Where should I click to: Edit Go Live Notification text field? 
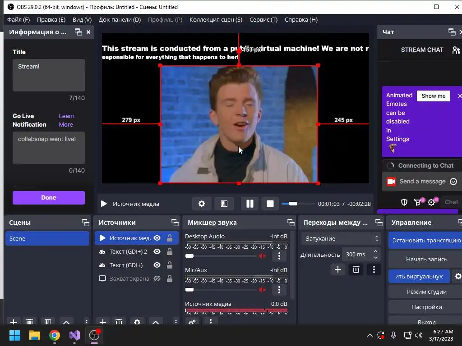click(49, 148)
